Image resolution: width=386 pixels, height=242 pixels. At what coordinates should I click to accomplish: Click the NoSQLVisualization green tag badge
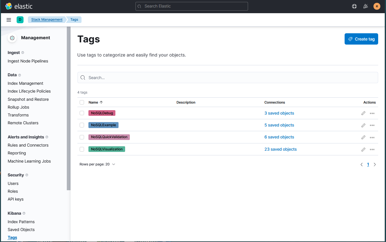[107, 149]
